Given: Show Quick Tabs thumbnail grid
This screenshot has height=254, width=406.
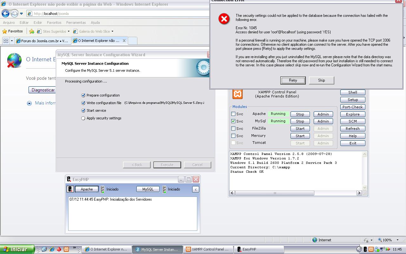Looking at the screenshot, I should pos(6,41).
